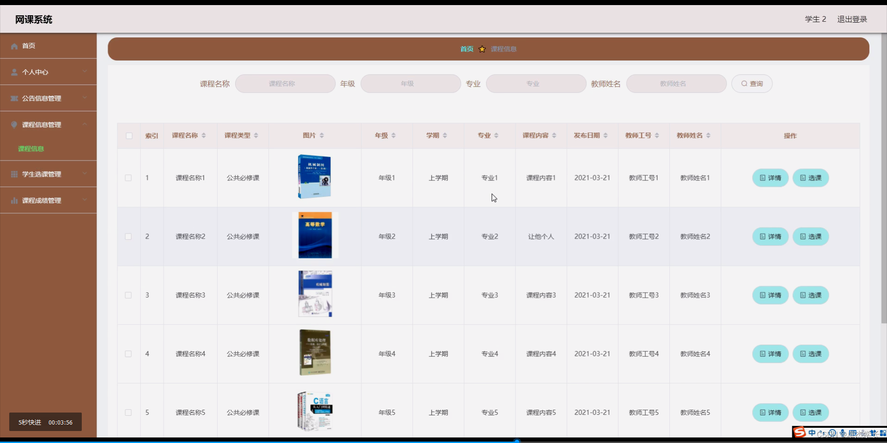Sort by 教师姓名 column arrows

708,136
